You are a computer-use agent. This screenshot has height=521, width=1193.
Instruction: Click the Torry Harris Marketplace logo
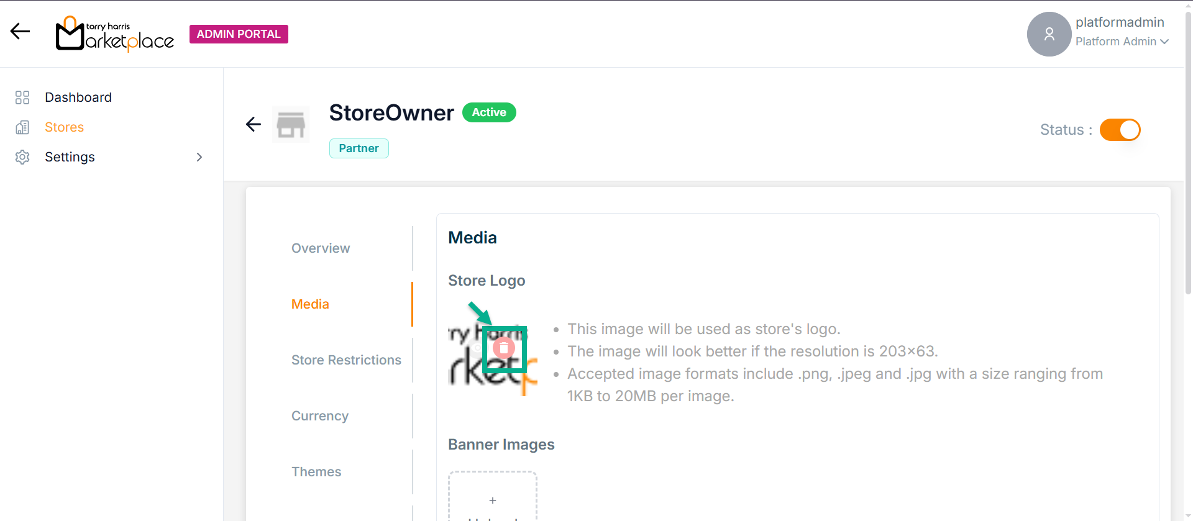115,34
